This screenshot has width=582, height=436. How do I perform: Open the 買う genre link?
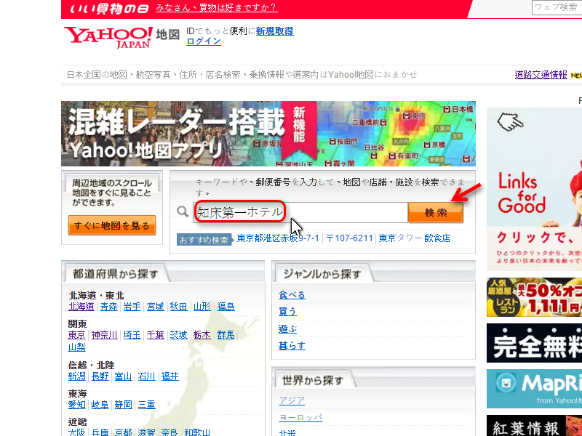click(x=287, y=312)
